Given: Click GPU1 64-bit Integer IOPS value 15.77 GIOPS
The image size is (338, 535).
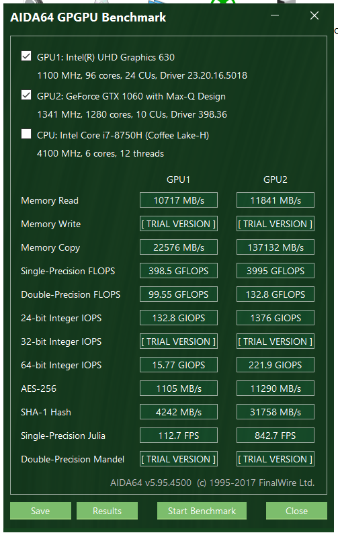Looking at the screenshot, I should pos(179,365).
